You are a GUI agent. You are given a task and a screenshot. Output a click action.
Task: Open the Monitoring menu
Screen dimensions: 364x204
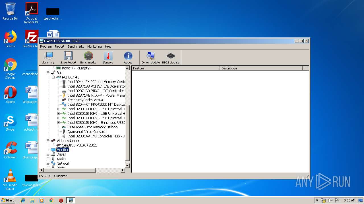point(94,46)
